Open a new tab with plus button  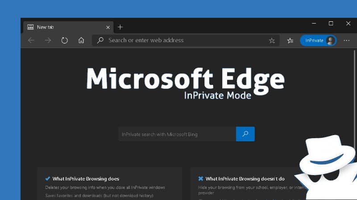coord(120,27)
